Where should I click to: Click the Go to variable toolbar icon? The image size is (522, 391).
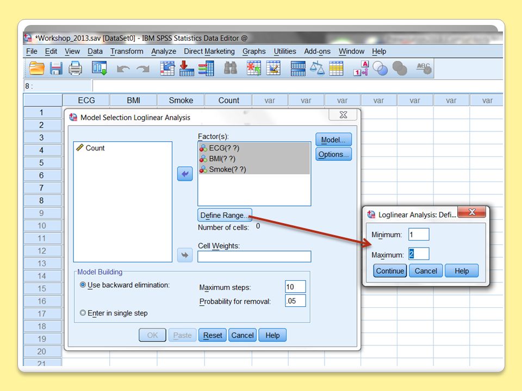(x=187, y=68)
